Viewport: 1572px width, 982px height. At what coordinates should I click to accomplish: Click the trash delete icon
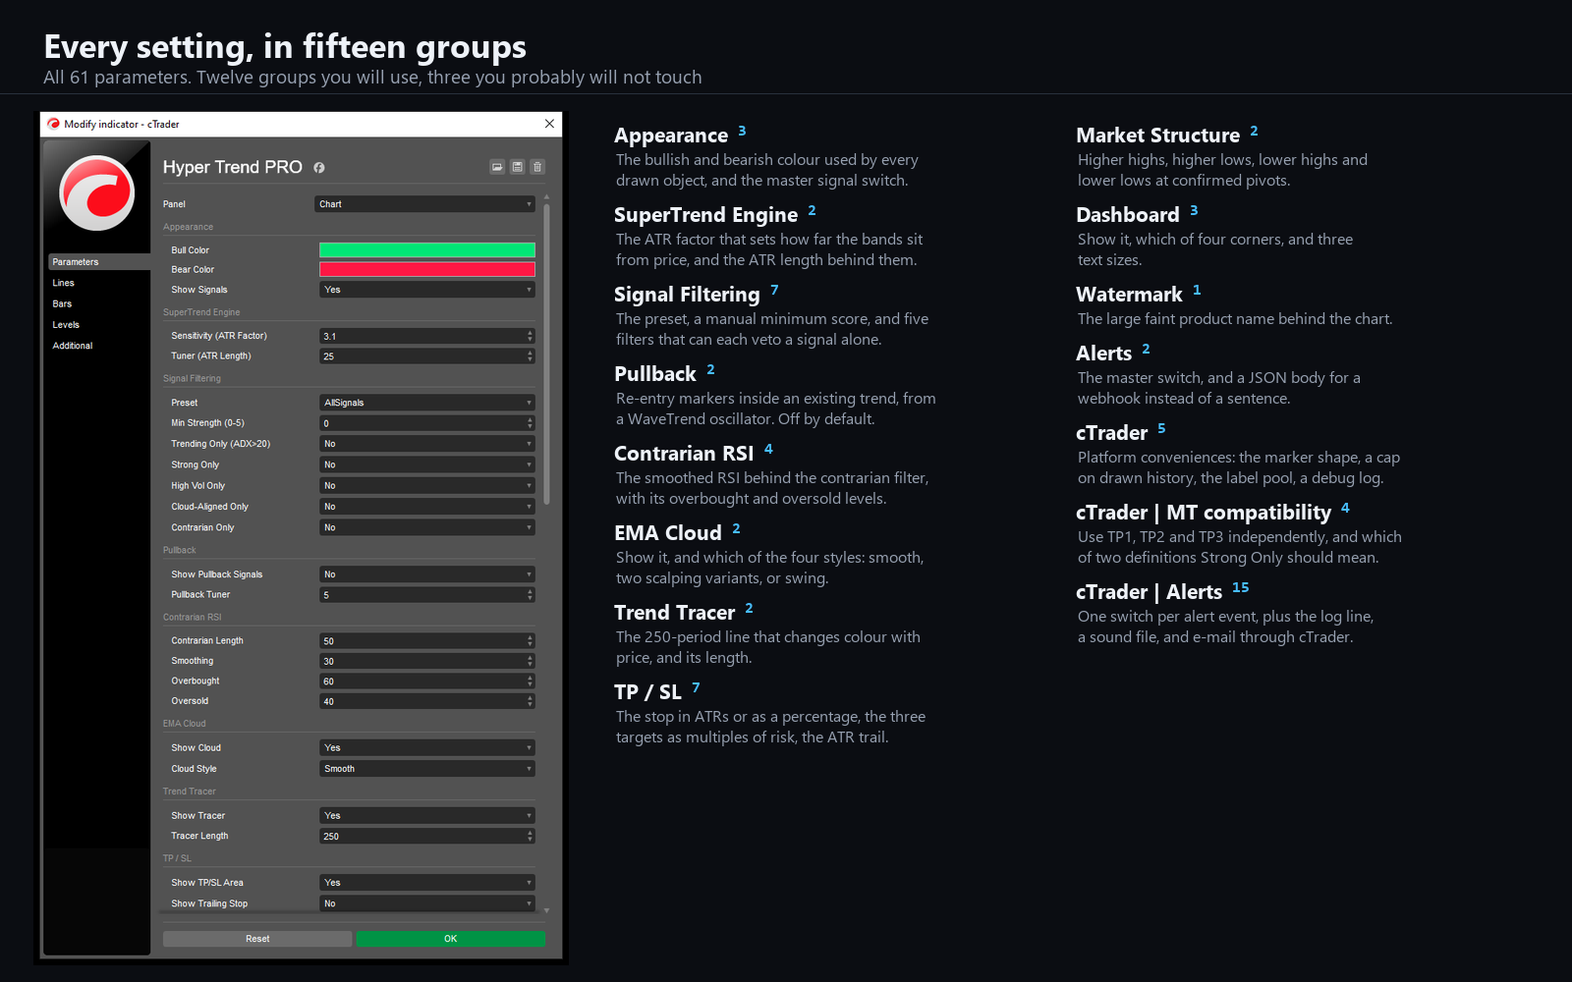[x=536, y=167]
